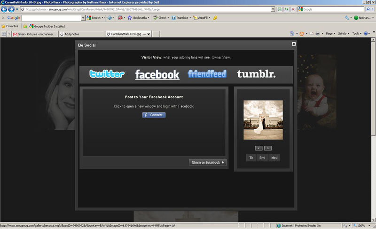Click the Read Mail icon in command bar
The height and width of the screenshot is (229, 376).
coord(312,33)
